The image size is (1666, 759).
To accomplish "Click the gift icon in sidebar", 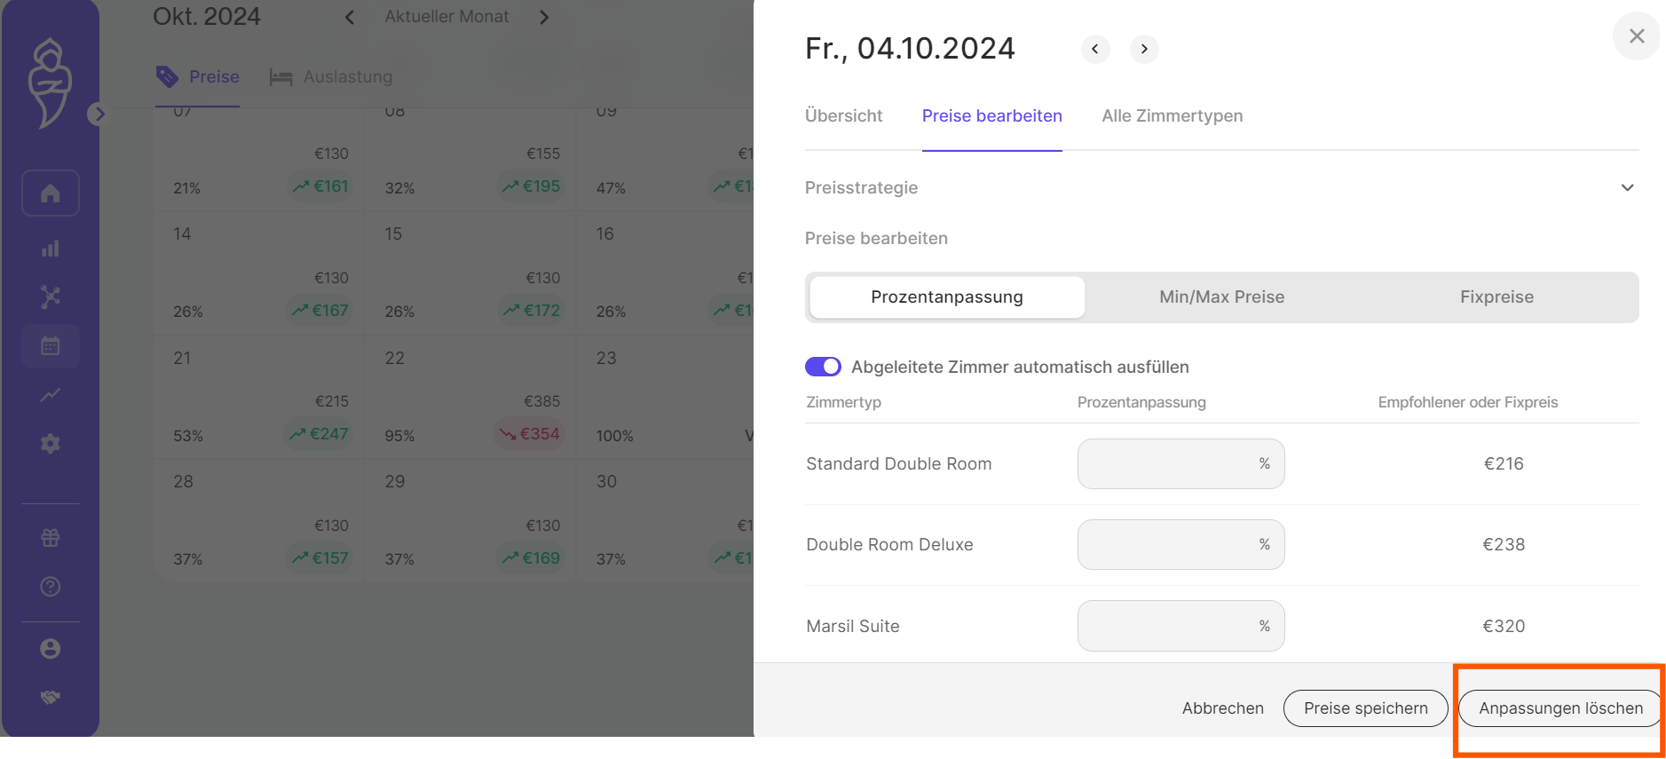I will pos(51,538).
